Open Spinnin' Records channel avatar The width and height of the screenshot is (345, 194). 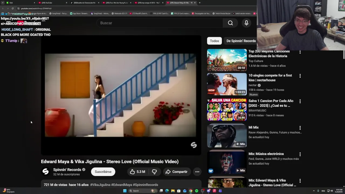coord(46,172)
